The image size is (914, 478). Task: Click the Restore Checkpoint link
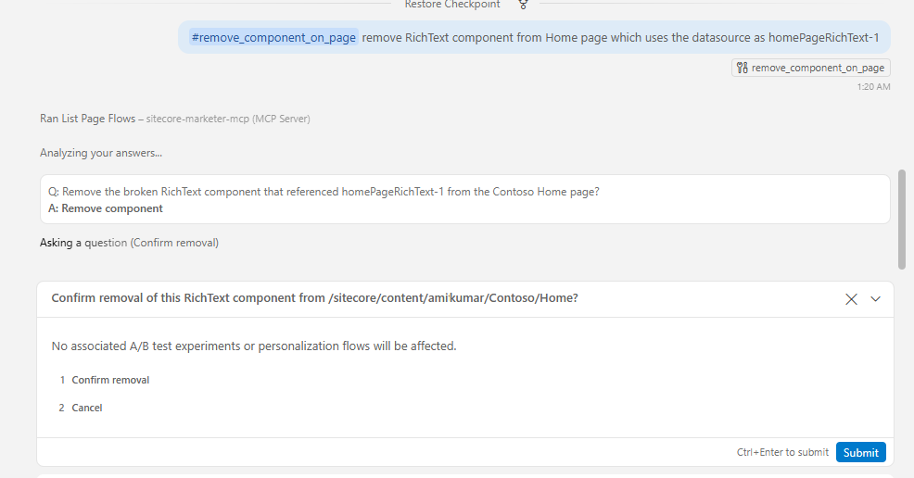pos(452,5)
